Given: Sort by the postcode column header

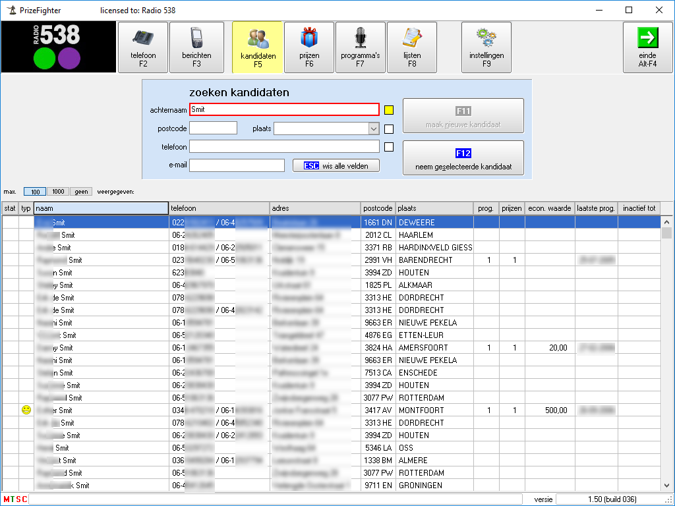Looking at the screenshot, I should pos(377,208).
